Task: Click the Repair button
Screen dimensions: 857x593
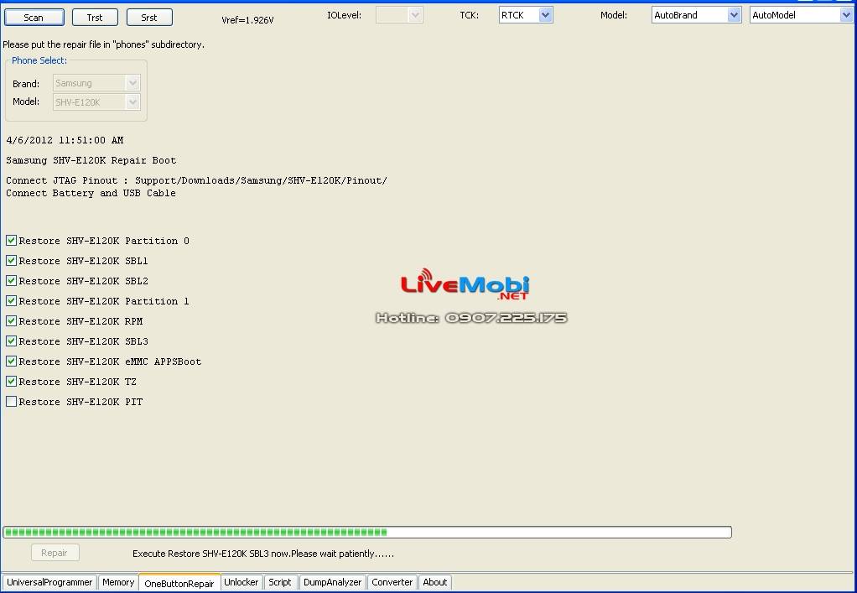Action: click(55, 553)
